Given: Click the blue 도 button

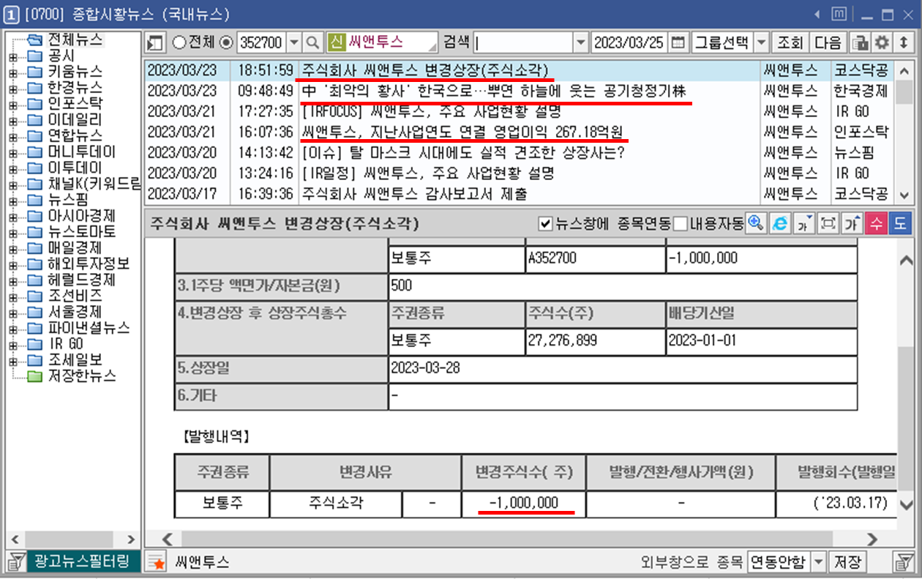Looking at the screenshot, I should coord(899,223).
